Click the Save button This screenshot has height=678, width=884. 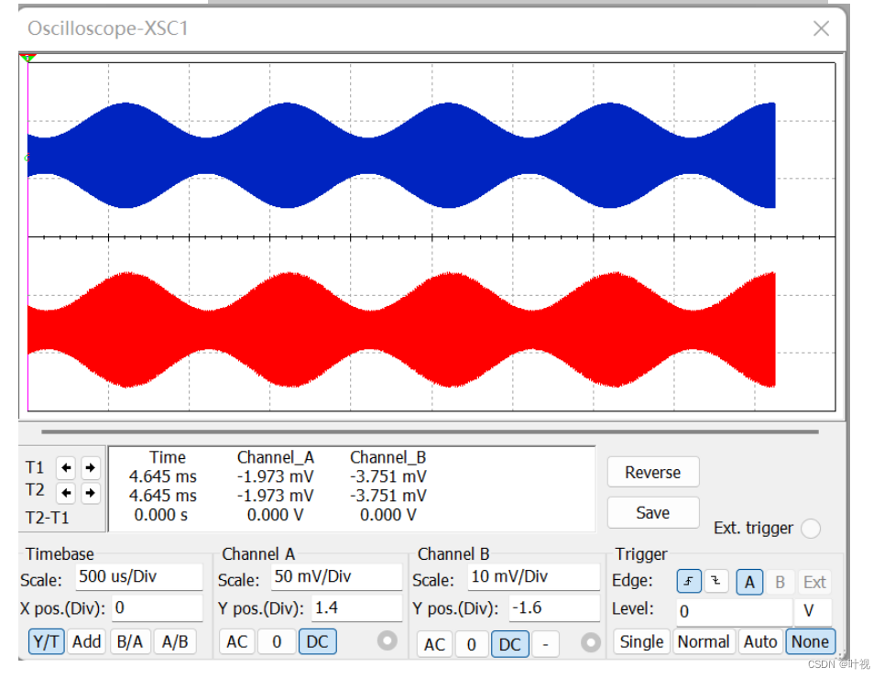(x=652, y=512)
